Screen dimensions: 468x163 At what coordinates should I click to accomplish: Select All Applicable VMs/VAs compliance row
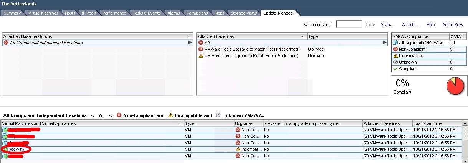429,43
